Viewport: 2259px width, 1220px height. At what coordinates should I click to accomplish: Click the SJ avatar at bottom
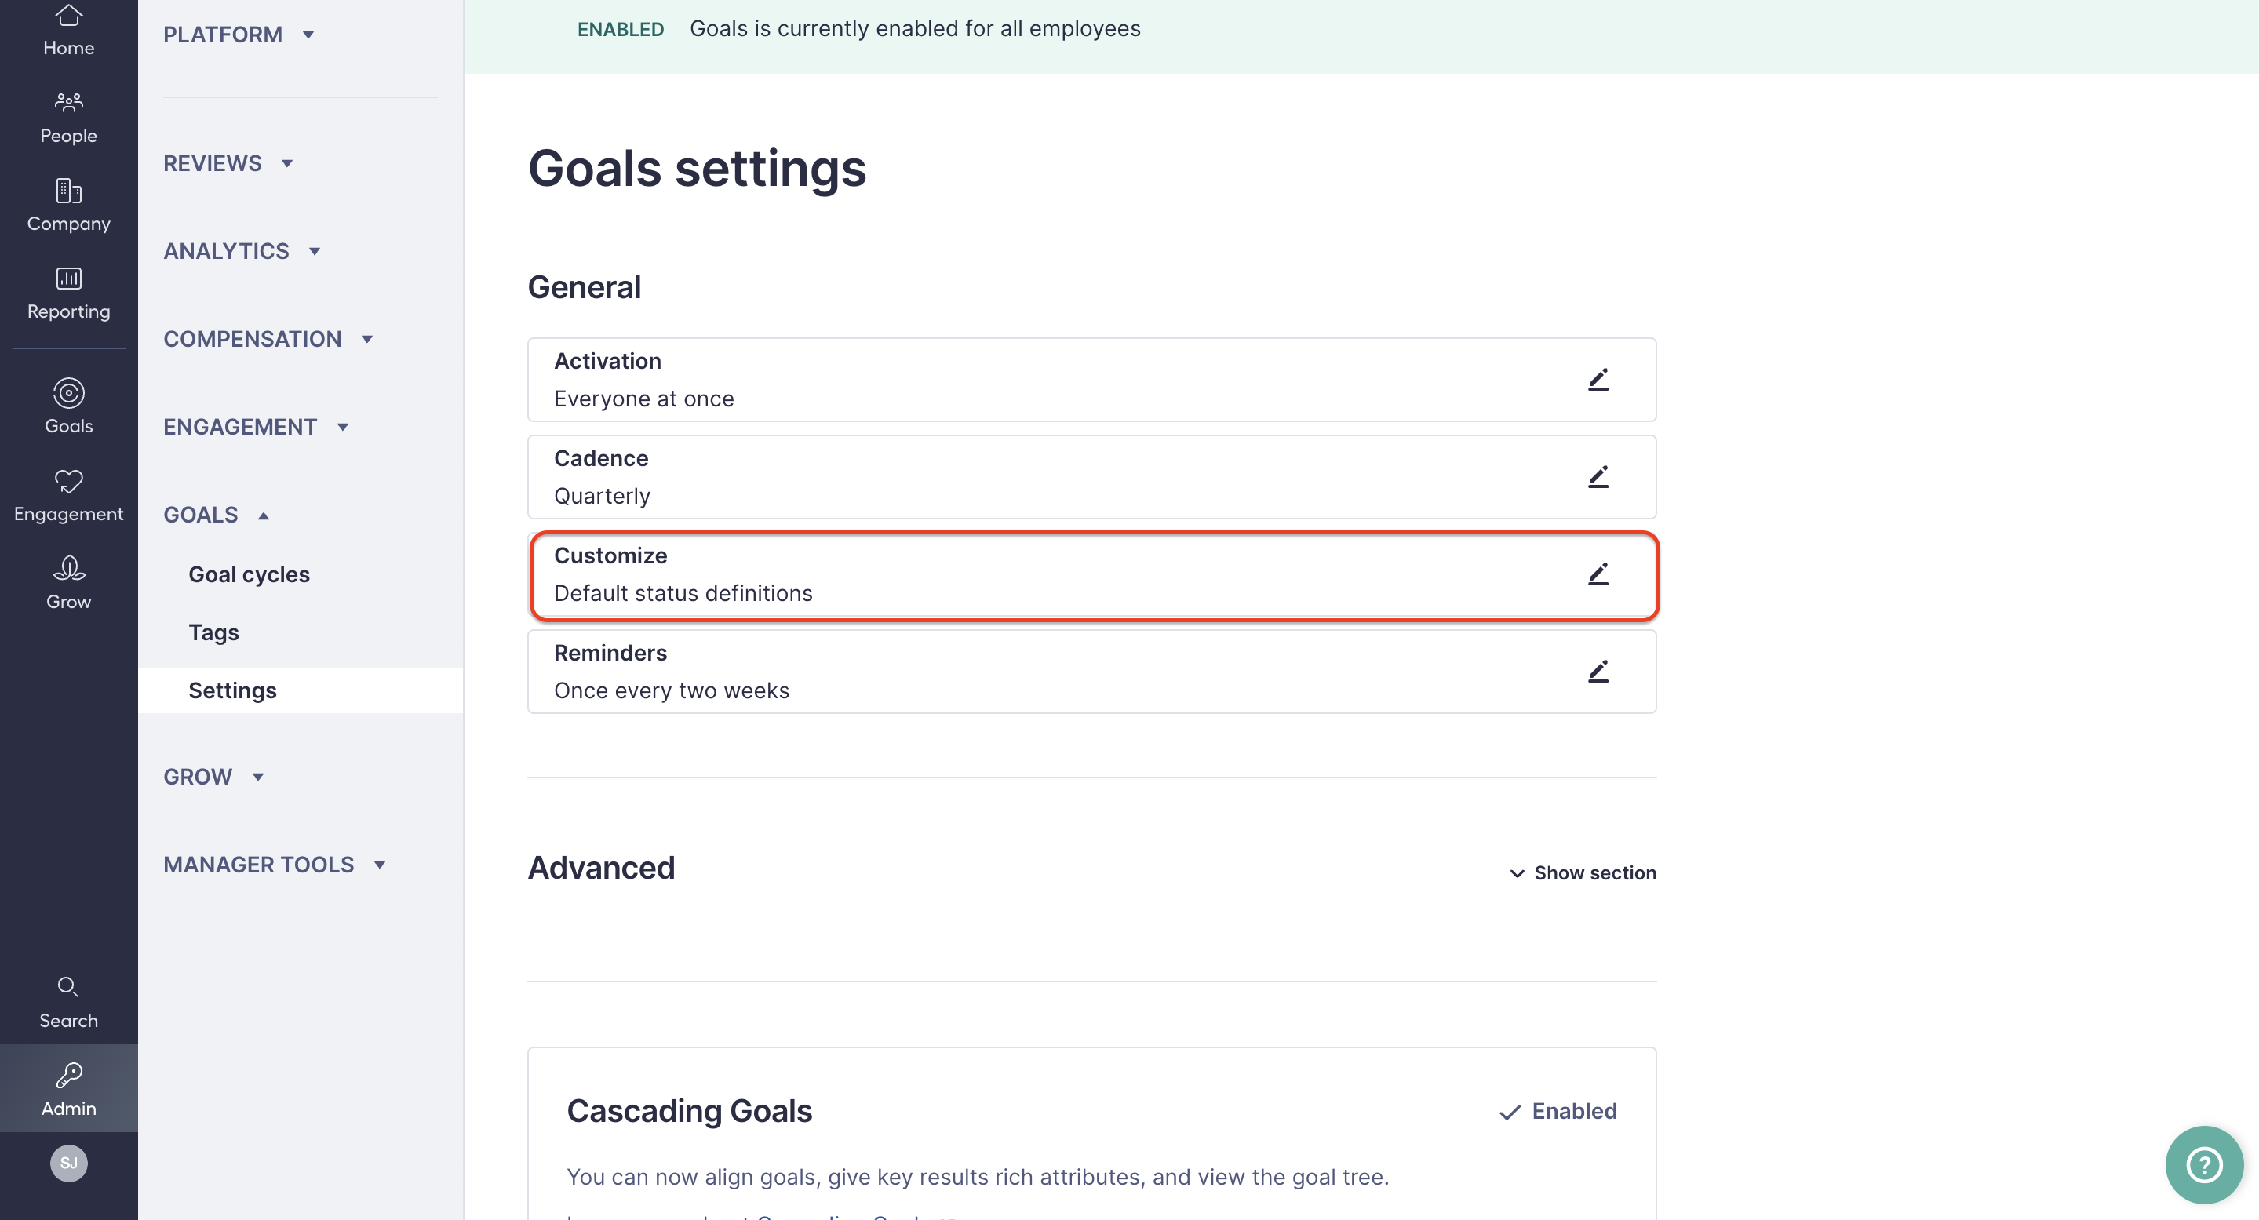click(x=68, y=1164)
